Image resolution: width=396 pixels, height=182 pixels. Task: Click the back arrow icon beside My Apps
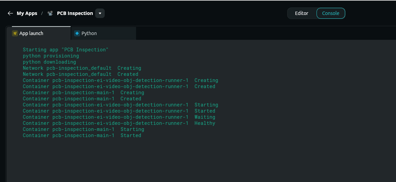coord(10,13)
